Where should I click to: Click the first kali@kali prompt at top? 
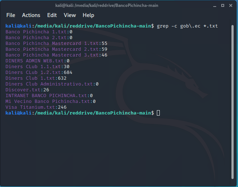tap(19, 26)
